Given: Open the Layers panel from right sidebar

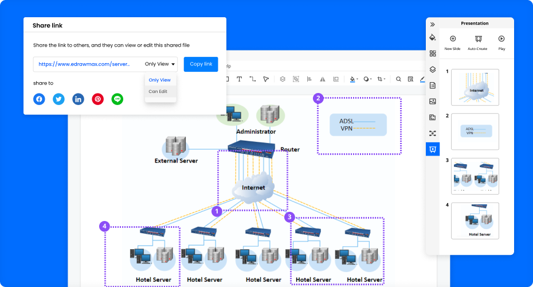Looking at the screenshot, I should coord(433,69).
